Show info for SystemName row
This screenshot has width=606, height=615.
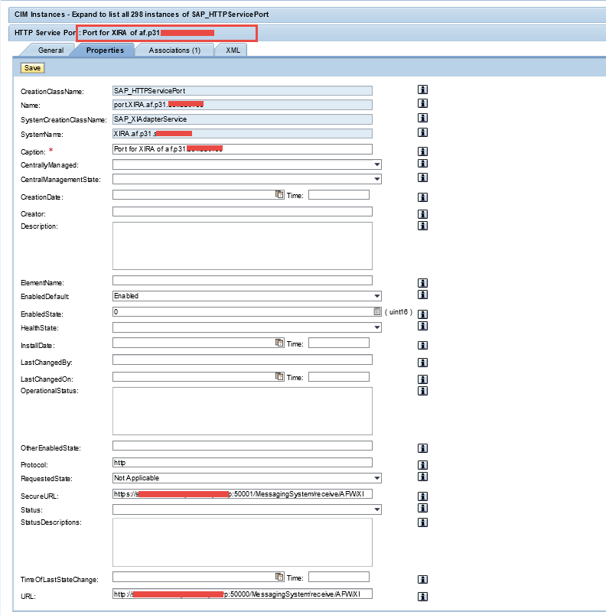(x=422, y=132)
